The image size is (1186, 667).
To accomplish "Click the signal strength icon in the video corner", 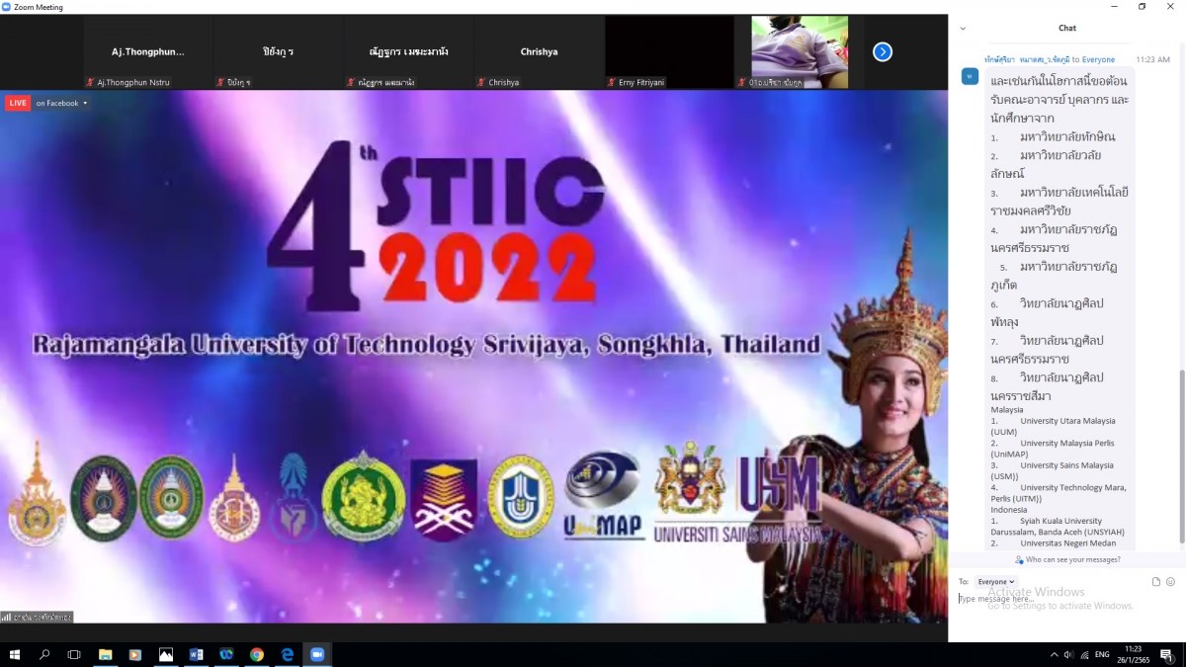I will coord(6,617).
